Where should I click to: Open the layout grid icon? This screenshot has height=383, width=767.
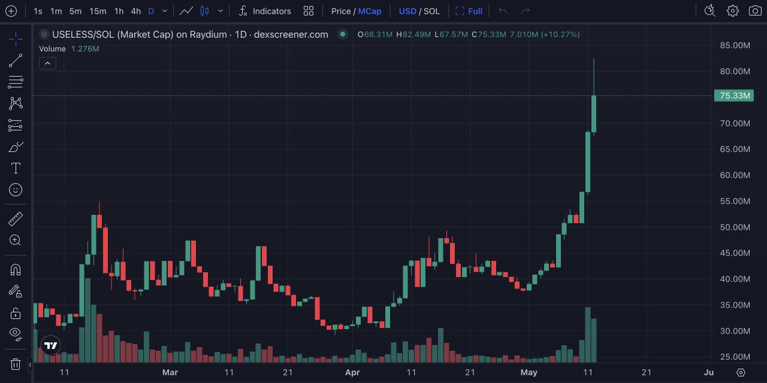(309, 11)
